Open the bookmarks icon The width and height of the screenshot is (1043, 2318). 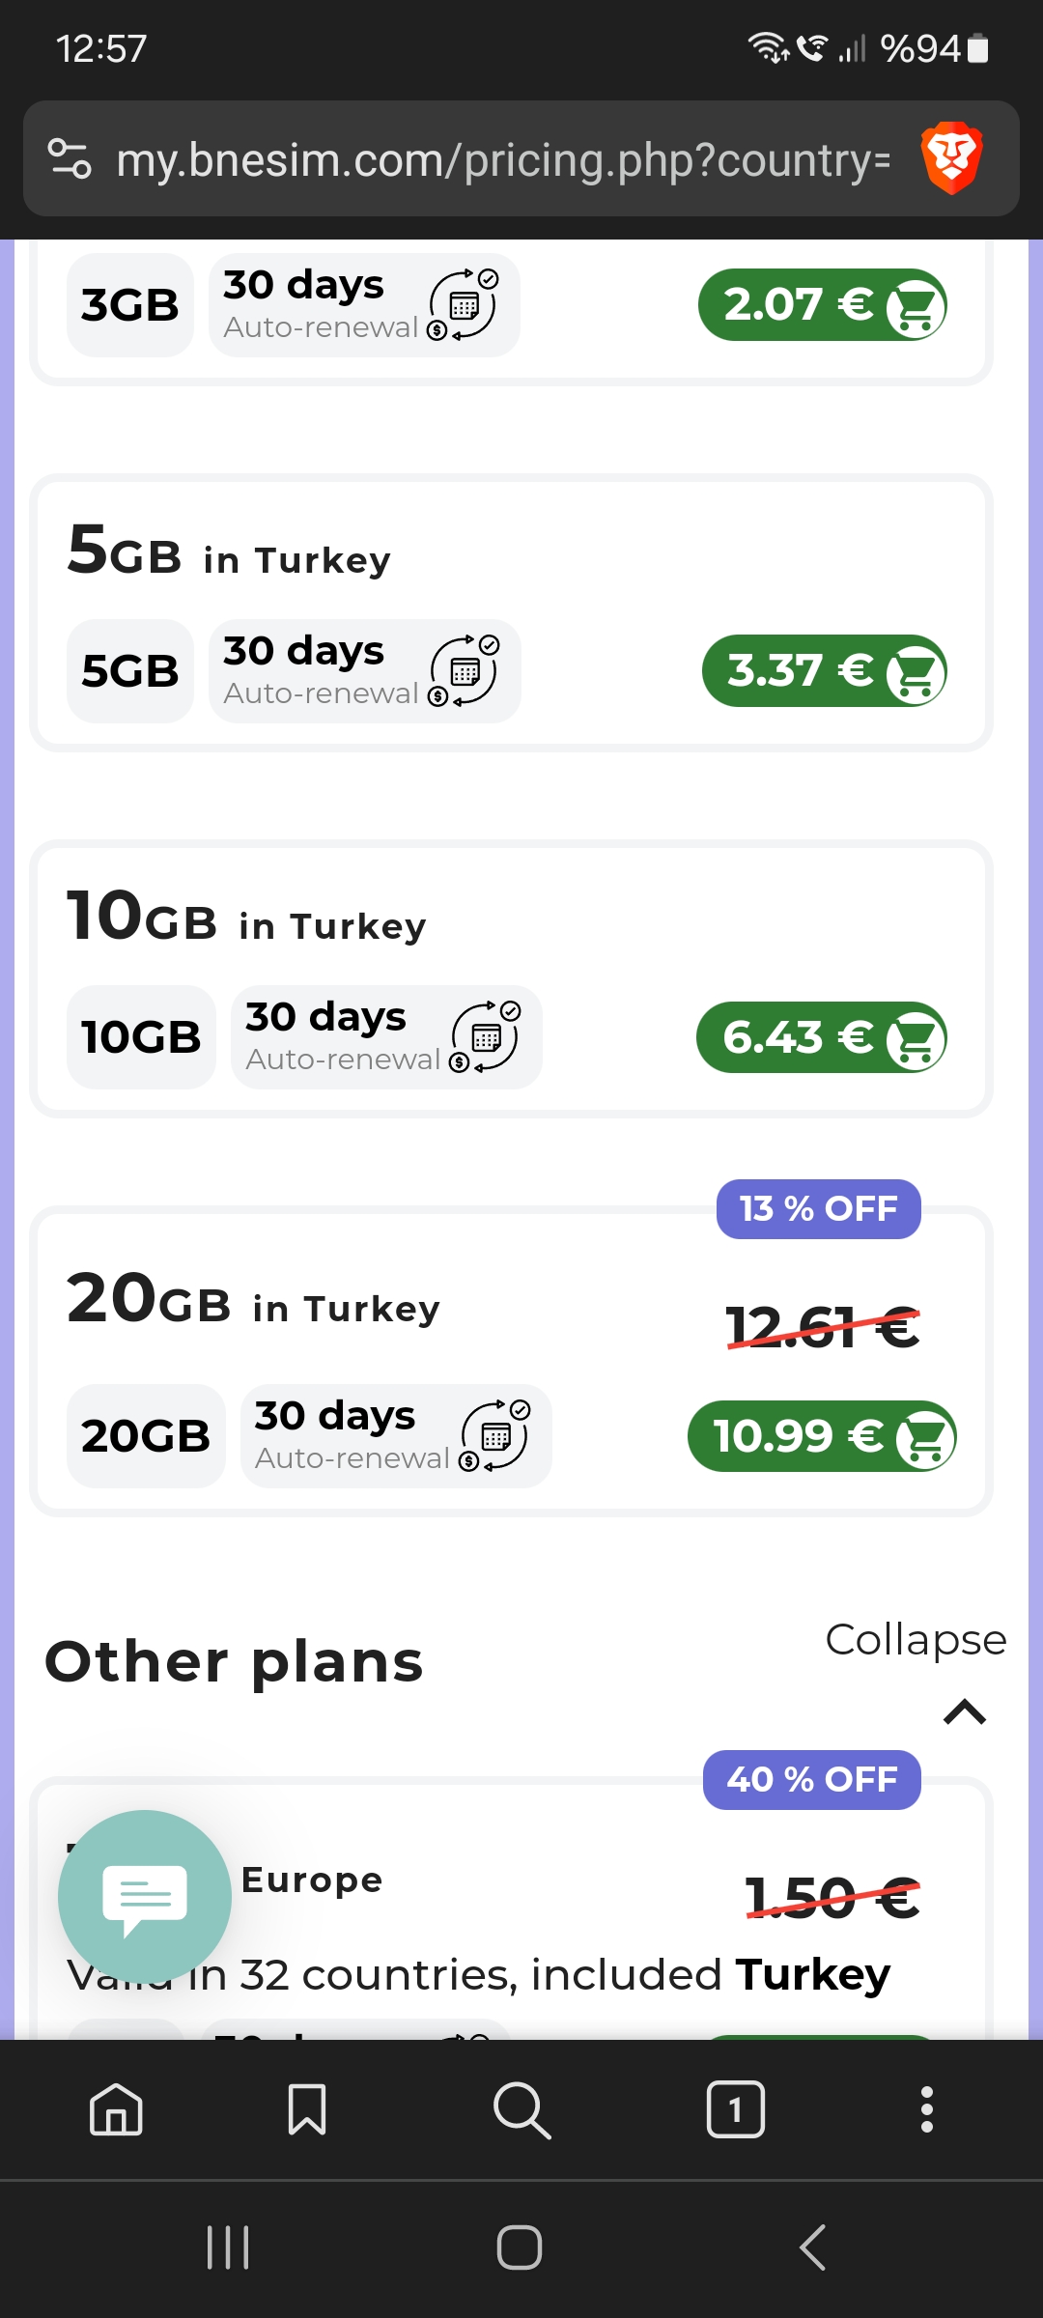tap(307, 2108)
